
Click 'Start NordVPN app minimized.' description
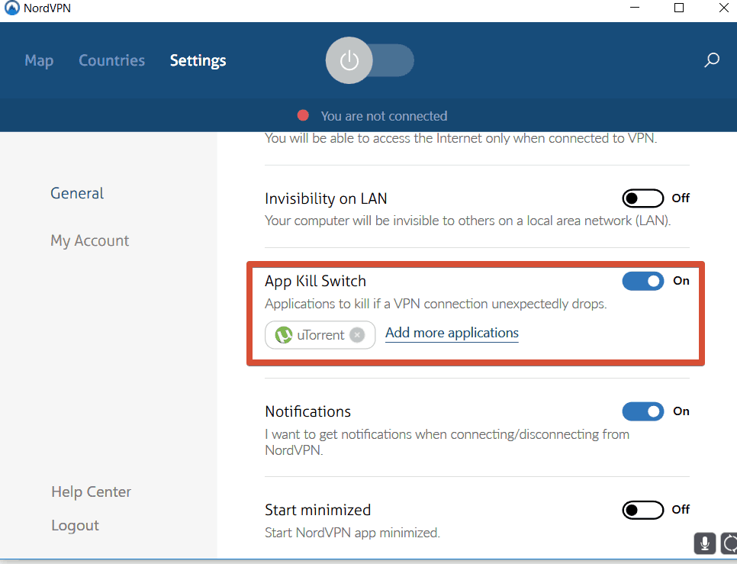pos(352,533)
